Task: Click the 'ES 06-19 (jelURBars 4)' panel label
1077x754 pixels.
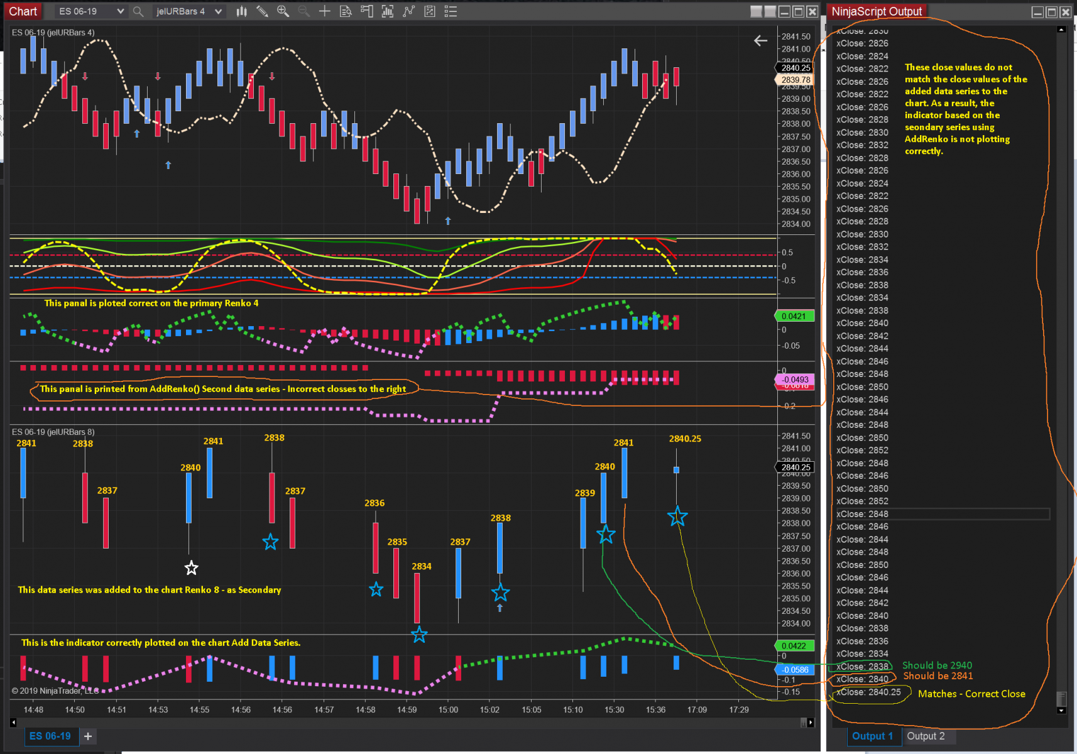Action: pyautogui.click(x=53, y=33)
